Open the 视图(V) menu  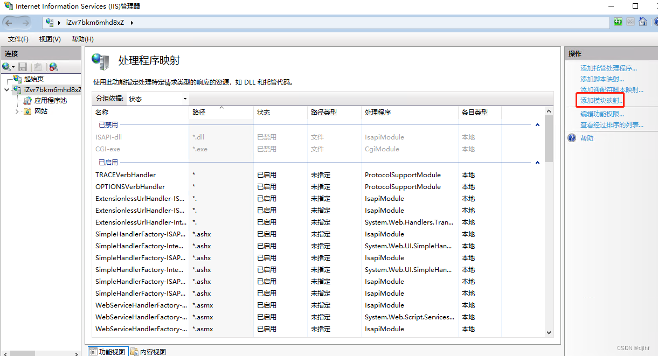point(50,39)
